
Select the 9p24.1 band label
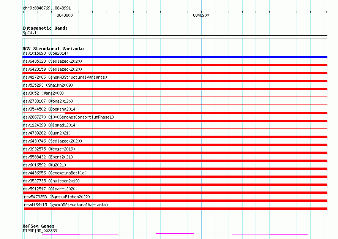point(30,33)
